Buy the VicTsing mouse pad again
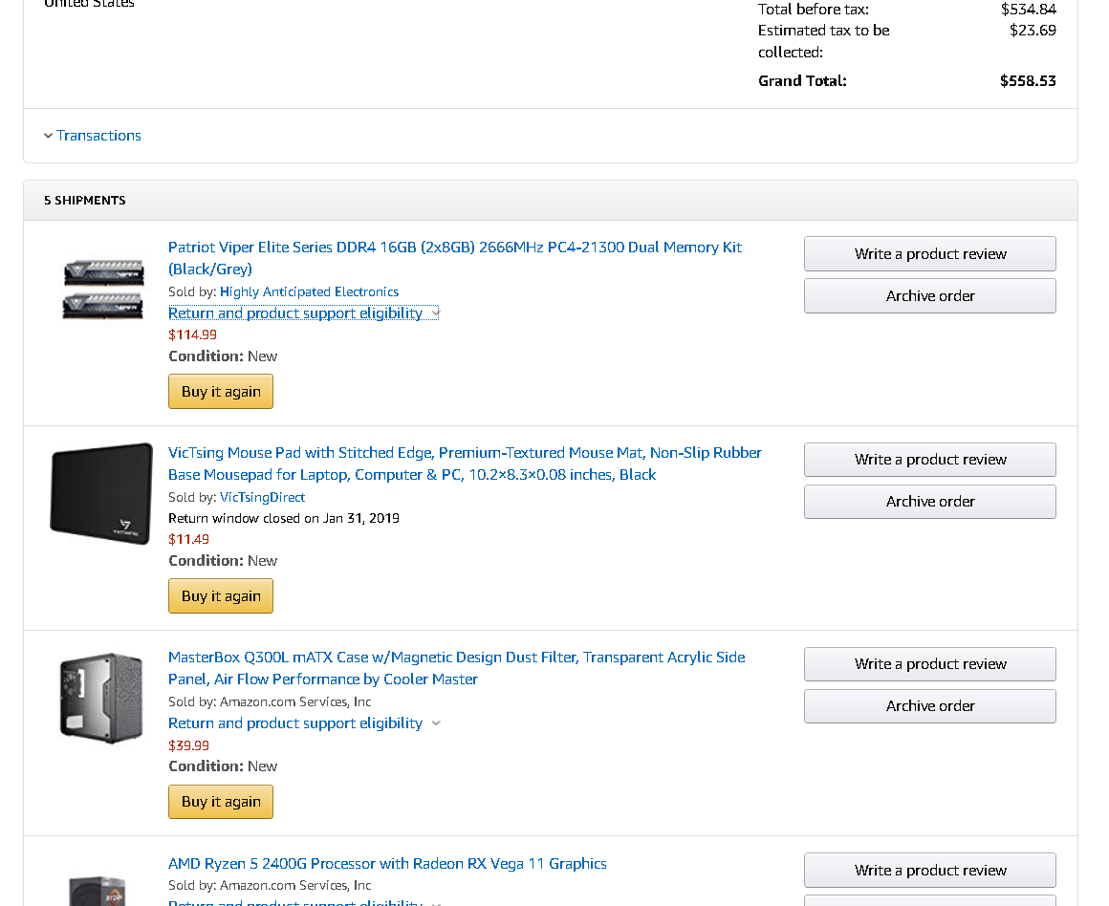Screen dimensions: 1109x906 click(221, 596)
